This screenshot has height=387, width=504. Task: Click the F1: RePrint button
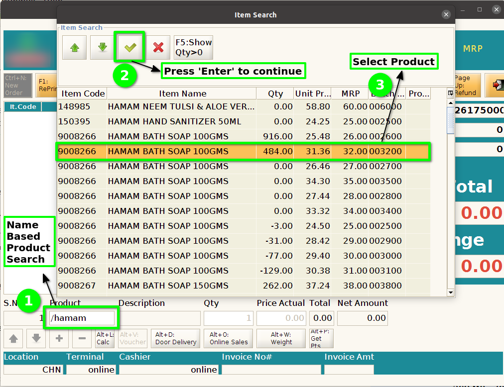(46, 86)
